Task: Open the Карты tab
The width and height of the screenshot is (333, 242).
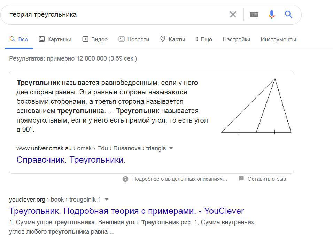Action: tap(172, 39)
